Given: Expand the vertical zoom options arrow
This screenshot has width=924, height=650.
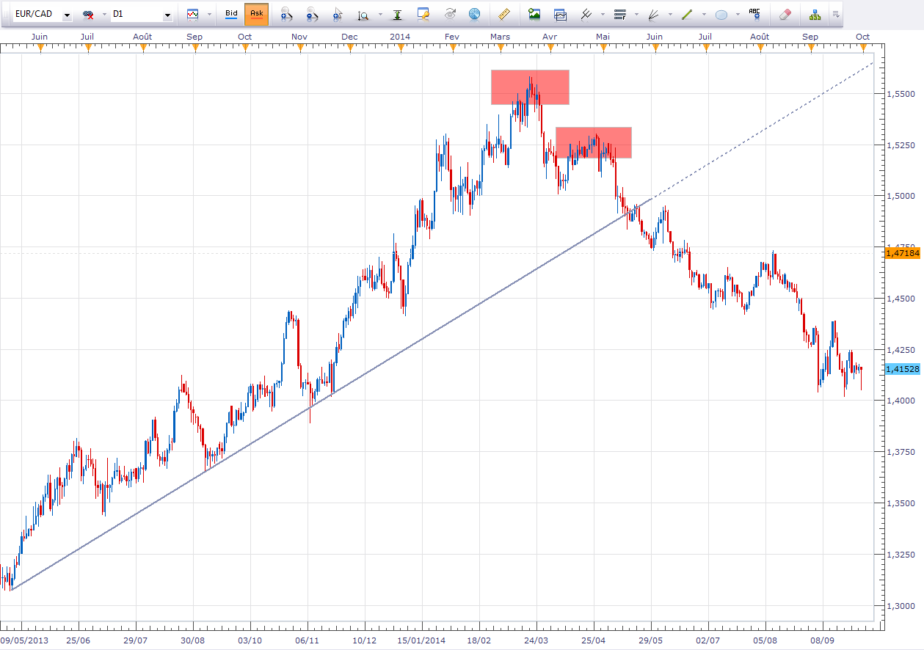Looking at the screenshot, I should click(x=380, y=14).
